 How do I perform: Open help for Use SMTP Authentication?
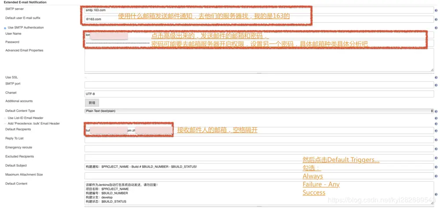point(436,28)
